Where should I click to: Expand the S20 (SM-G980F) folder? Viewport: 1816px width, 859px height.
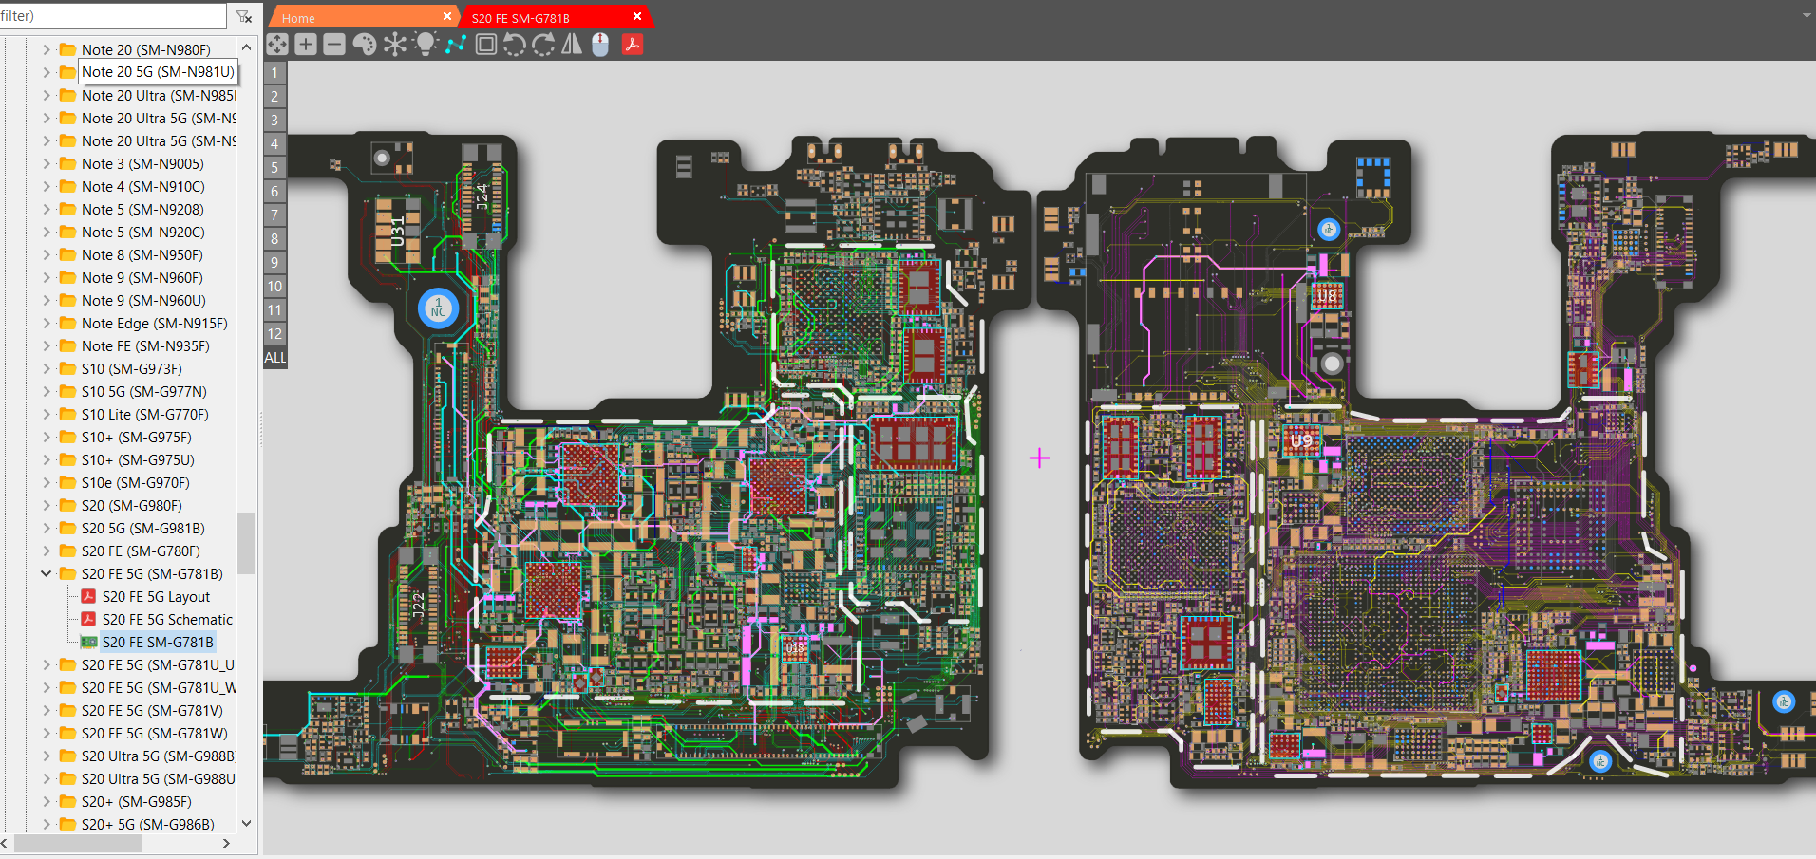(46, 505)
